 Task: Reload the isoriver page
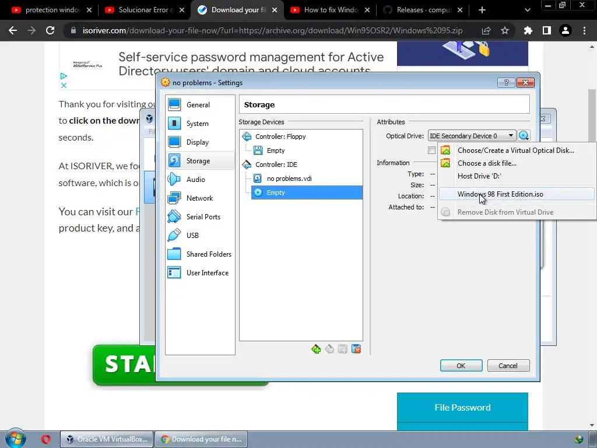point(50,30)
